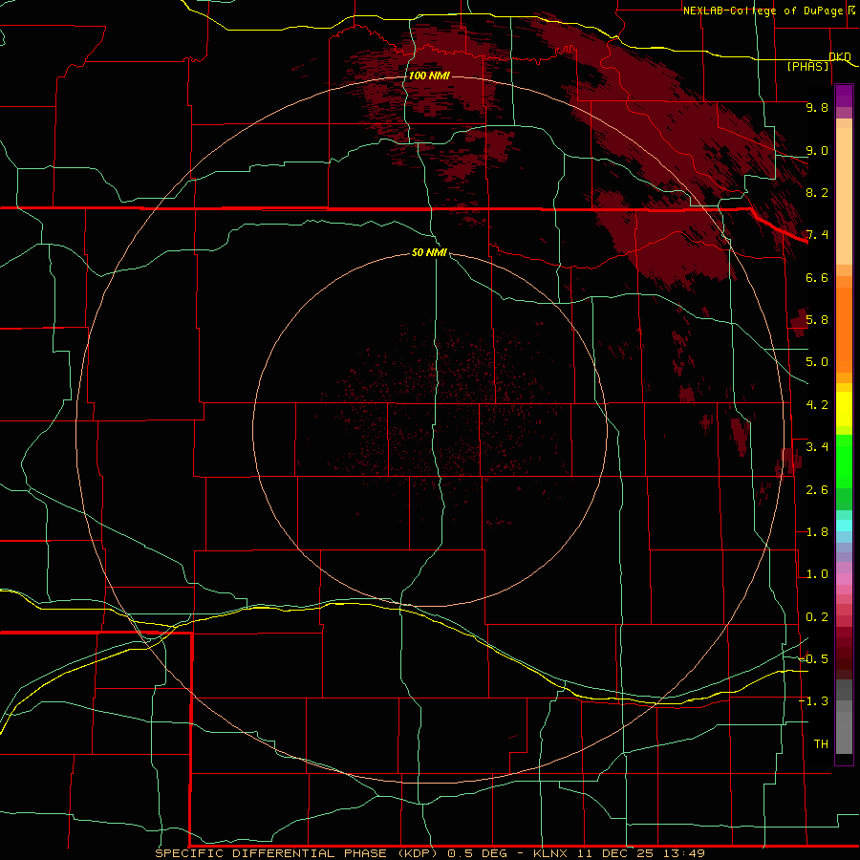Viewport: 860px width, 860px height.
Task: Click the 50 NMI range ring label
Action: coord(429,252)
